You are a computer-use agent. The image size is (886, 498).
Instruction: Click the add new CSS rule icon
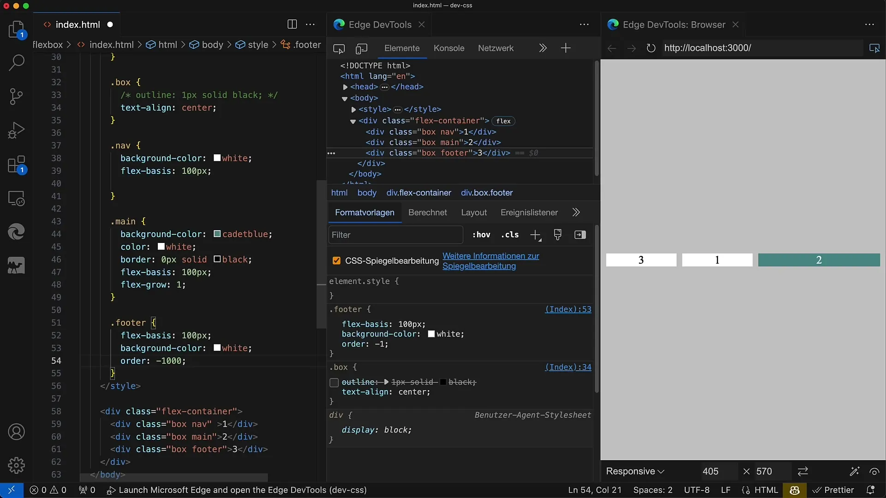coord(535,235)
